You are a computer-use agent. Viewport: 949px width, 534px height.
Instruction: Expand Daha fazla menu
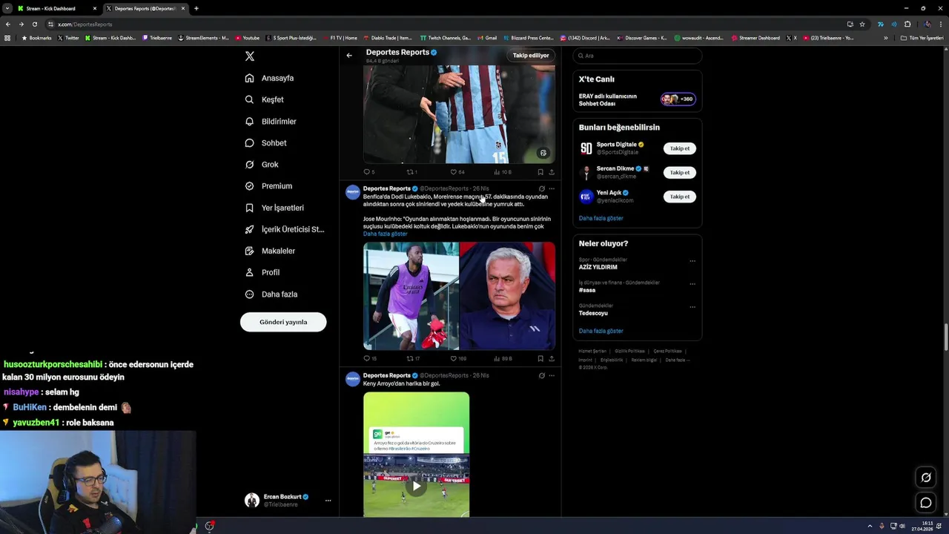(x=271, y=294)
